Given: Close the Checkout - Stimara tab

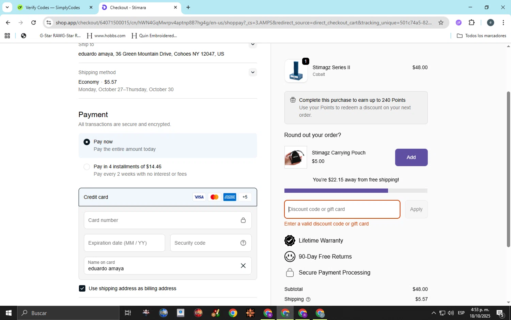Looking at the screenshot, I should pos(175,7).
